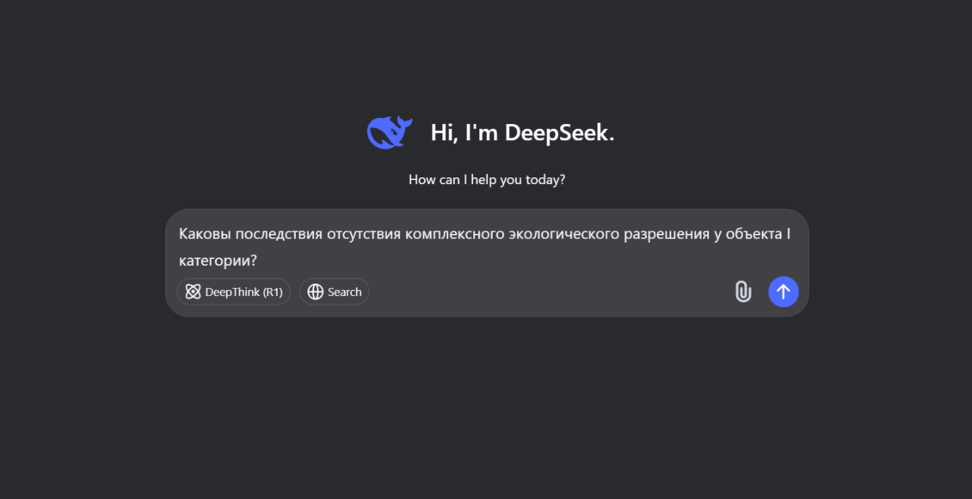This screenshot has width=972, height=499.
Task: Select the atom icon on DeepThink button
Action: pyautogui.click(x=194, y=292)
